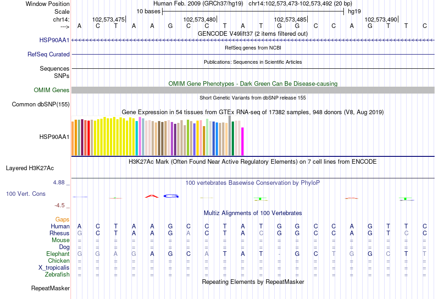Select the Dog alignment row label

click(65, 247)
